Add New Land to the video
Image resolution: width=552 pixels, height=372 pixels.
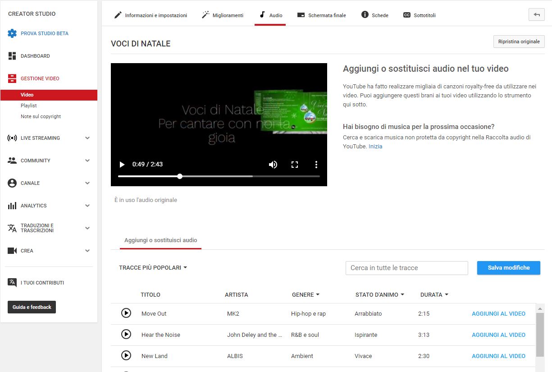(x=498, y=356)
